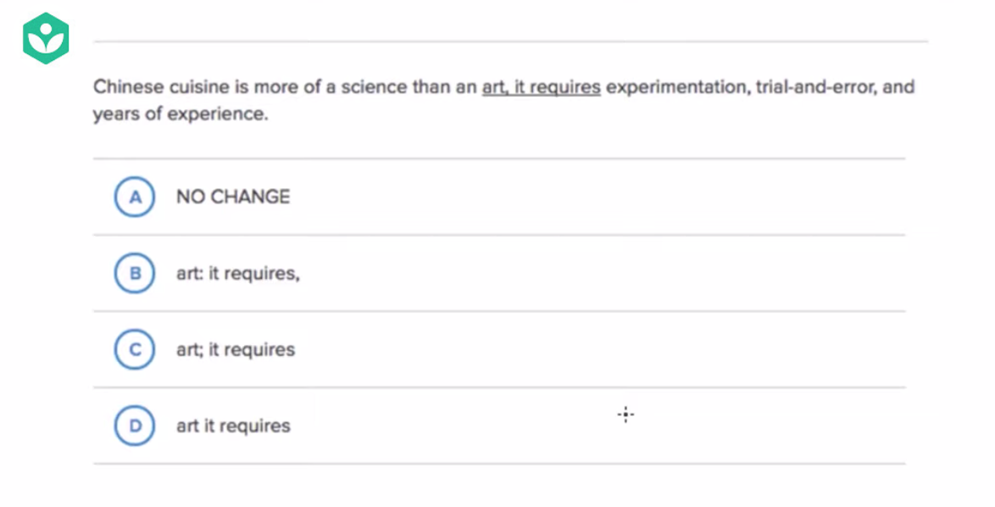
Task: Click the word "experimentation" in the passage
Action: 675,87
